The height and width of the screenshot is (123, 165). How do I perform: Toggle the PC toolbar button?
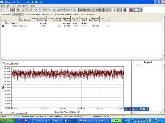(110, 10)
